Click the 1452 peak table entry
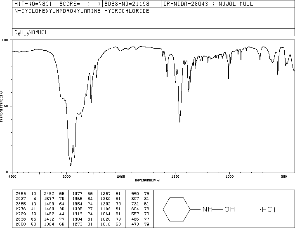The width and height of the screenshot is (295, 228). click(x=54, y=214)
